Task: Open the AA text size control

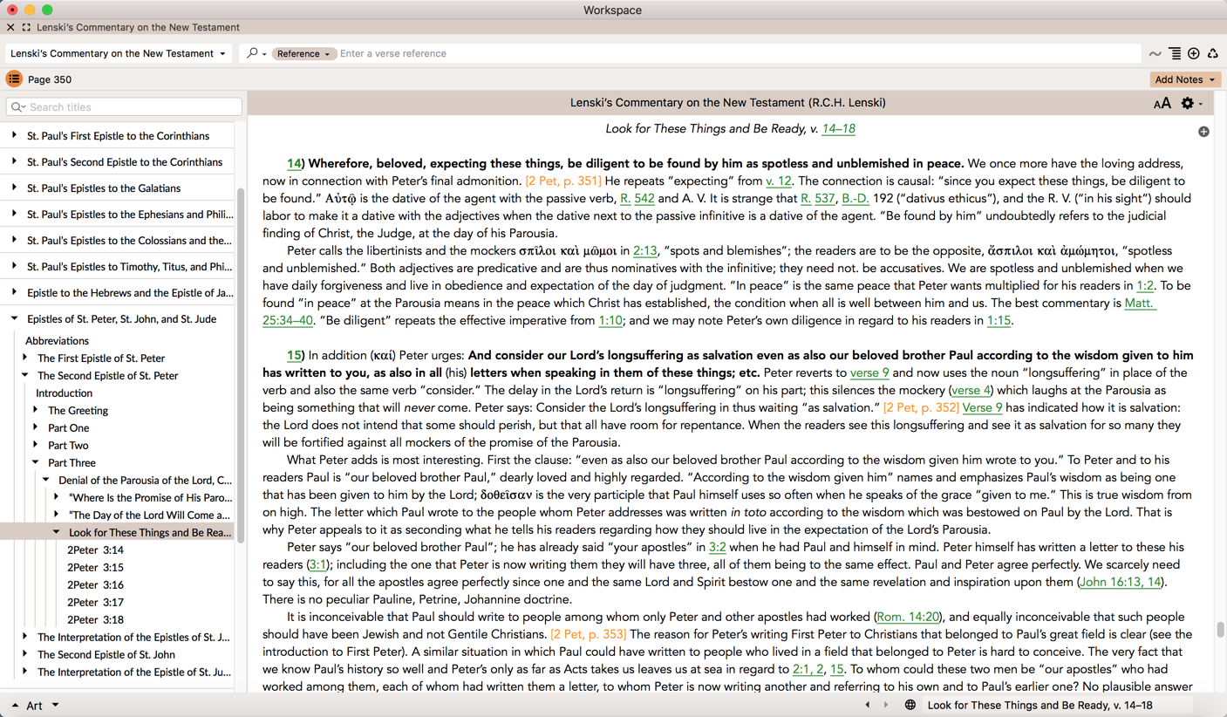Action: click(1162, 103)
